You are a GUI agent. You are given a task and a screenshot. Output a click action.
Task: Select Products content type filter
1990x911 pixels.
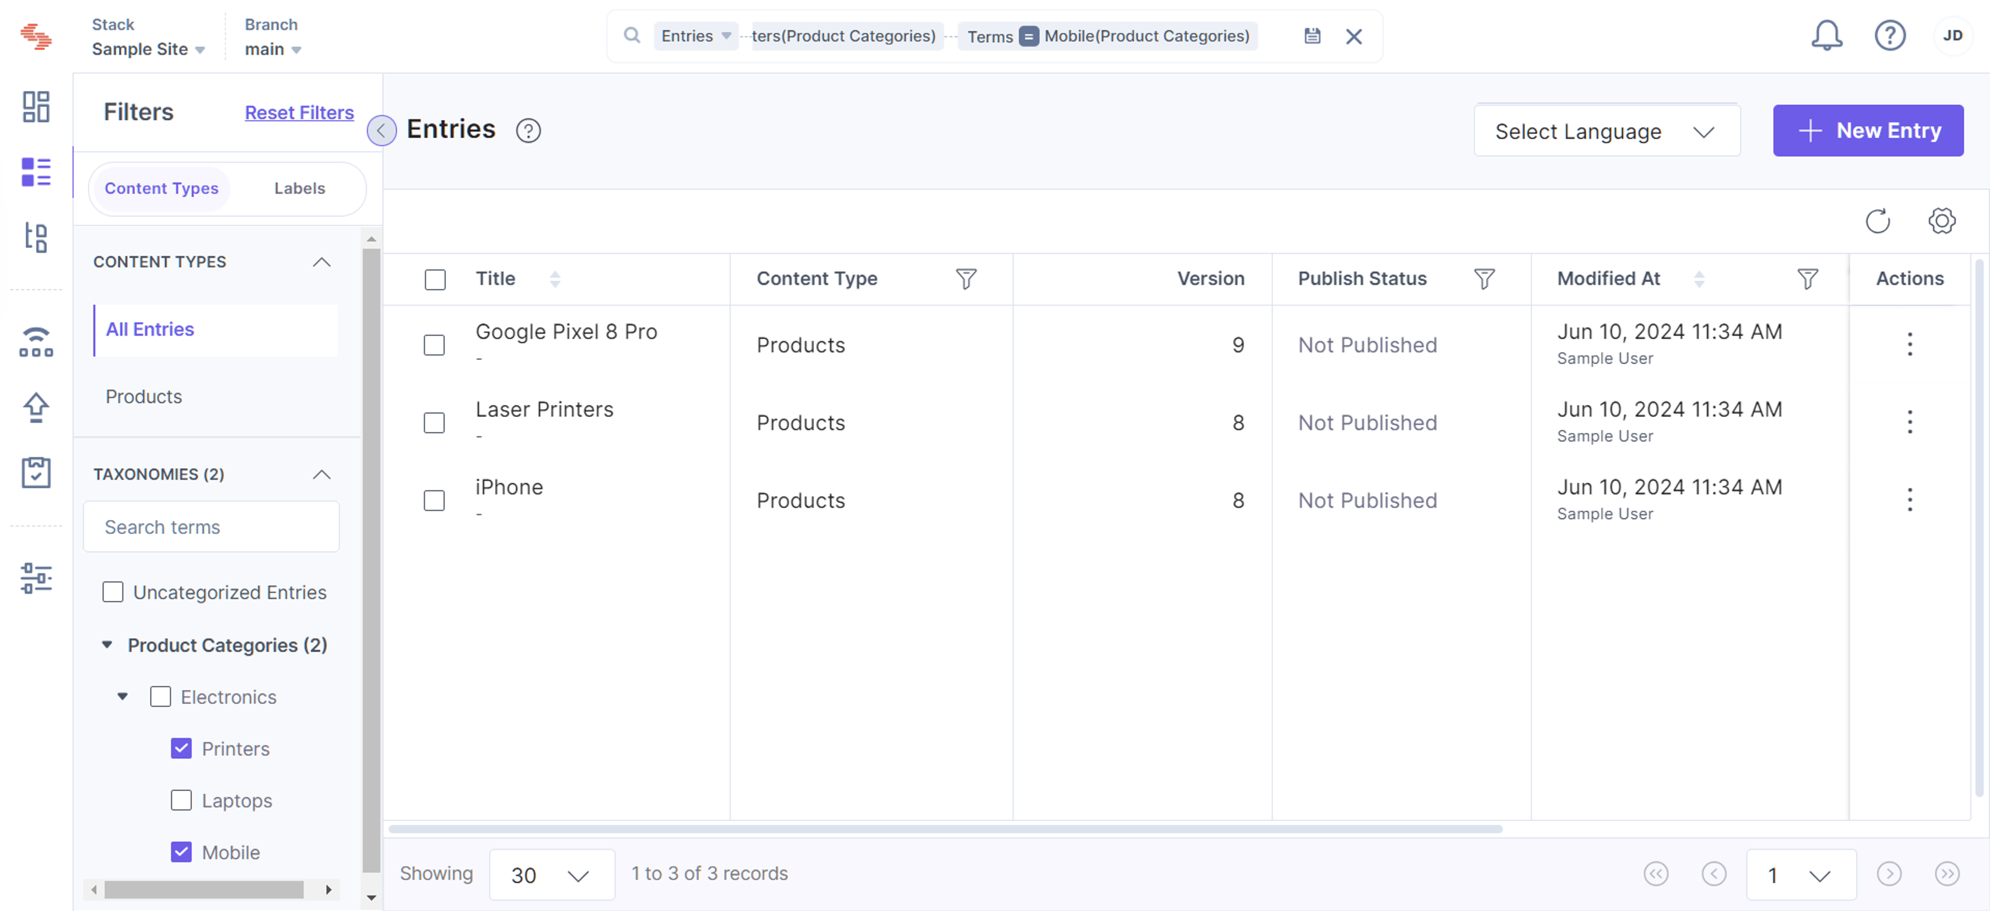(x=144, y=396)
